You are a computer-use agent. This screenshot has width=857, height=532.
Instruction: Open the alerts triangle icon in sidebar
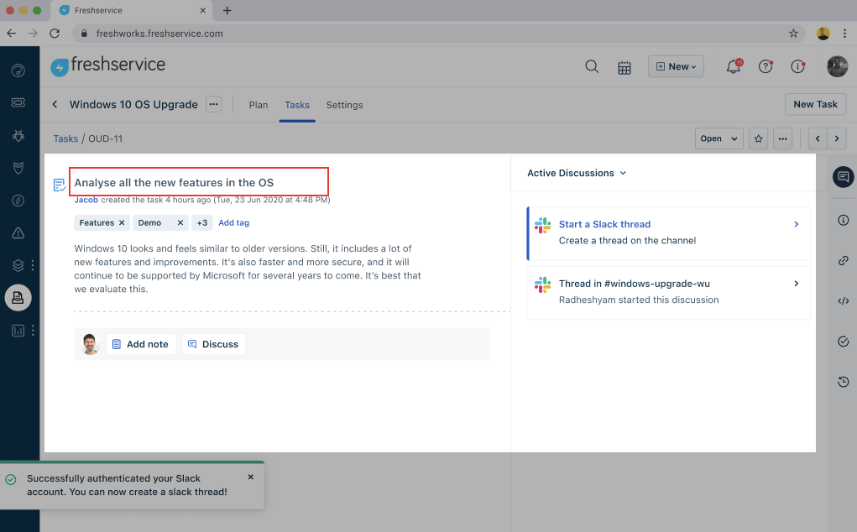(x=18, y=233)
